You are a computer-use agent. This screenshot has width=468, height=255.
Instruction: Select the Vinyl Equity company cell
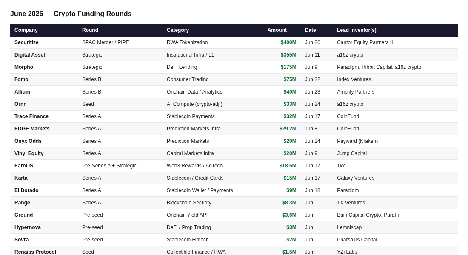(x=29, y=153)
